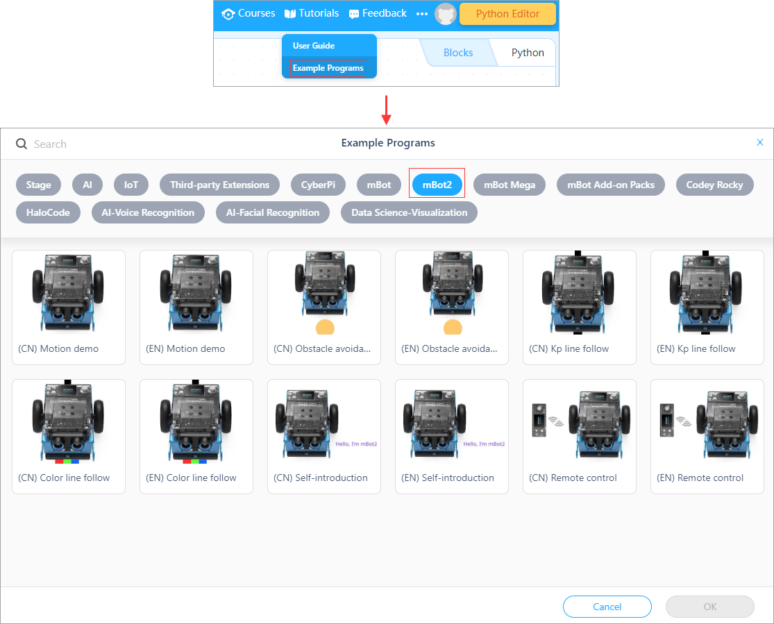Select the (CN) Motion demo example
774x624 pixels.
click(x=69, y=307)
